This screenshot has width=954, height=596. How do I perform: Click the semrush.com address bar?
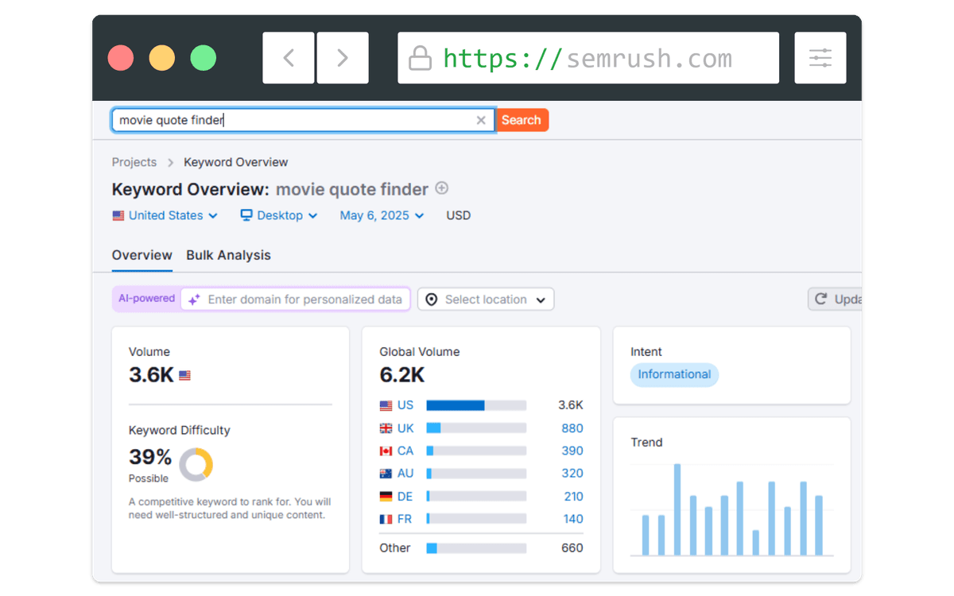click(588, 58)
